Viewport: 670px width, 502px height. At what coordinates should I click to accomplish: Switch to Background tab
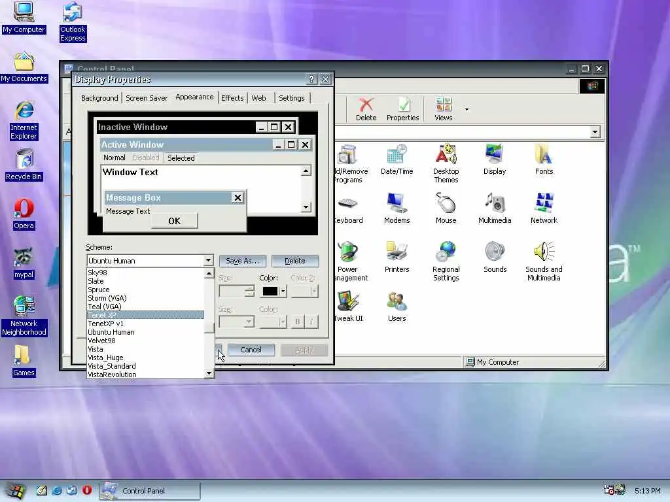coord(99,98)
